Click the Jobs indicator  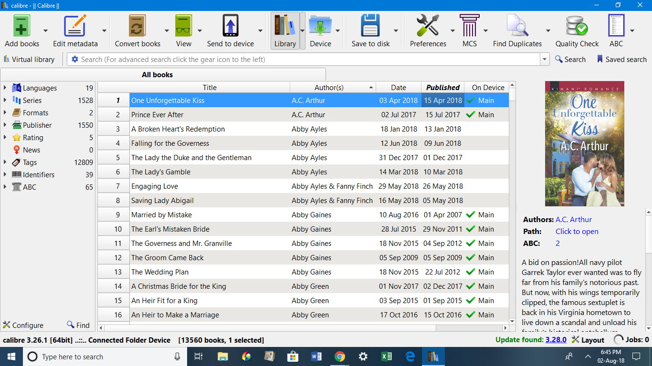[x=631, y=340]
